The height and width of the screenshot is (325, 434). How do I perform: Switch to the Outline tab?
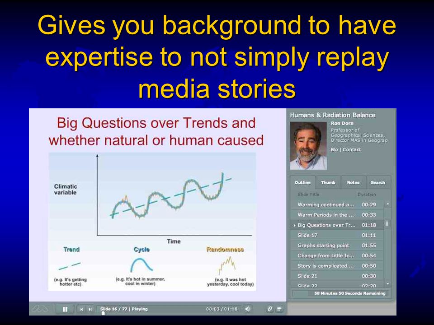click(x=302, y=182)
